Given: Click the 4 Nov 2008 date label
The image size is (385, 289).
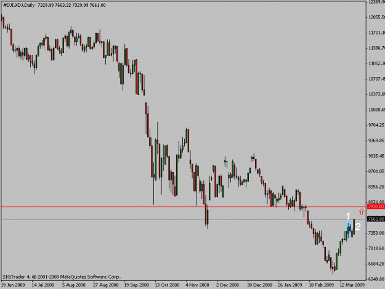Looking at the screenshot, I should click(197, 285).
